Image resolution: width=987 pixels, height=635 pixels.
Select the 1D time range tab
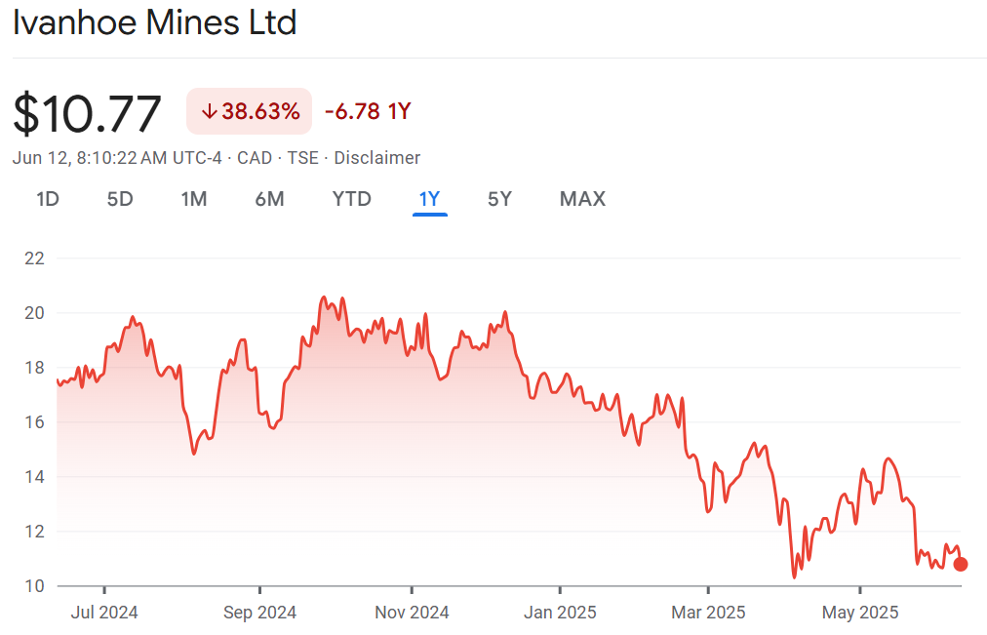(48, 199)
